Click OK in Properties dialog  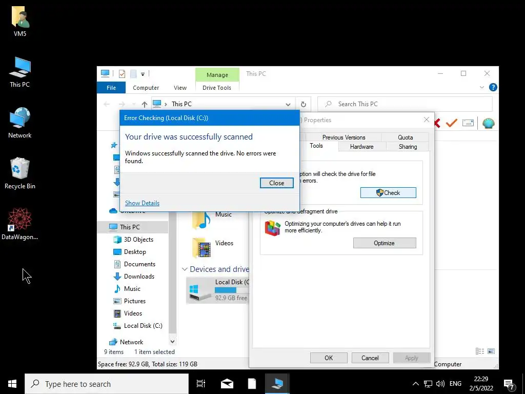click(x=329, y=358)
